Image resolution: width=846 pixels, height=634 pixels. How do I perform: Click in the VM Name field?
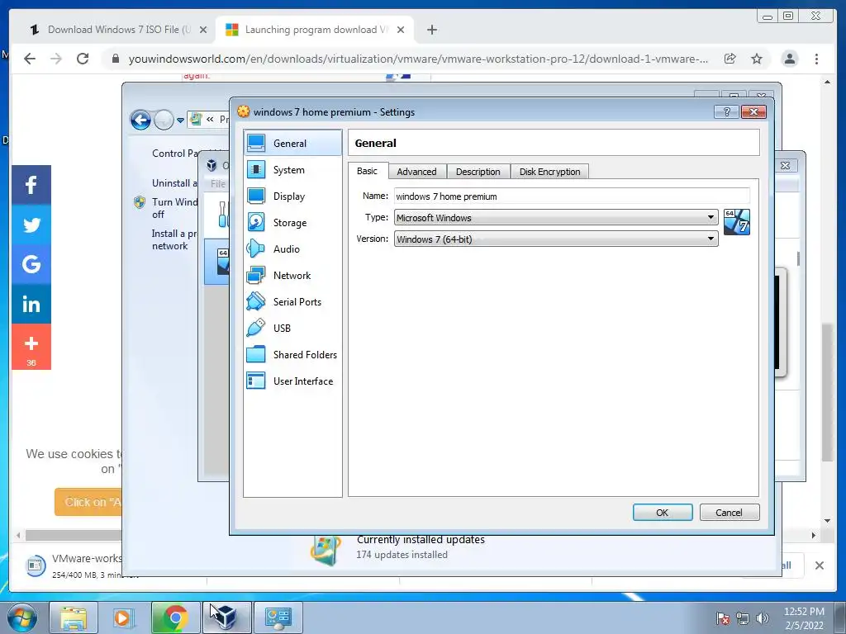[572, 196]
